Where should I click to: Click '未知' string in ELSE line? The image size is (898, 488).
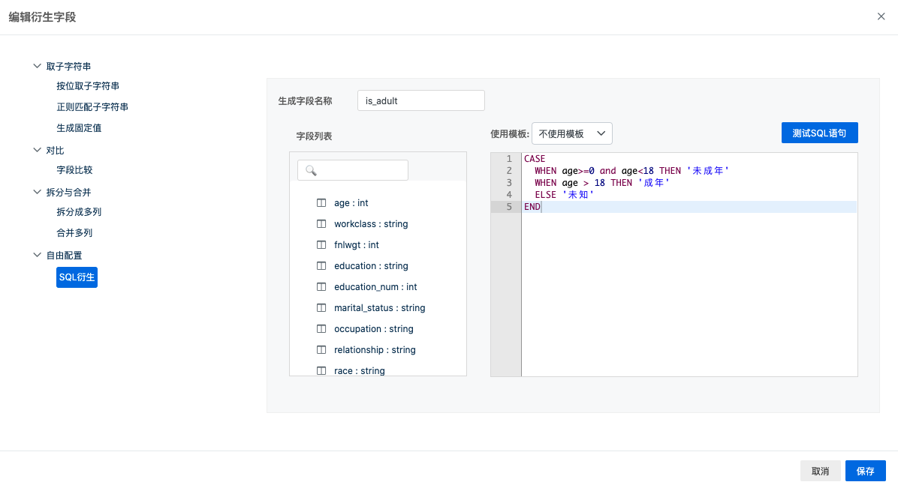[x=578, y=195]
